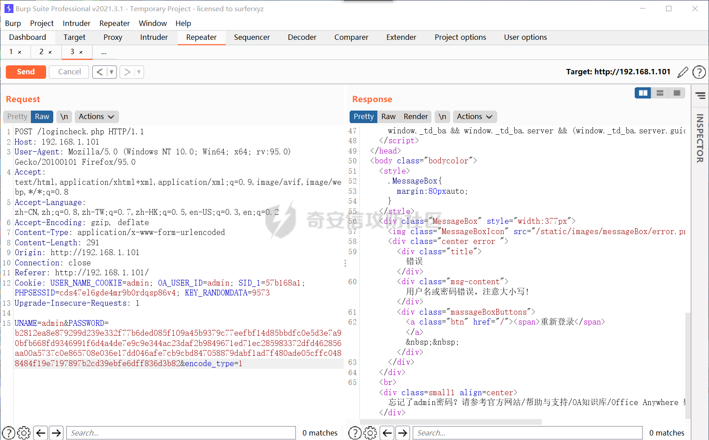709x440 pixels.
Task: Jump to previous request search match
Action: 41,433
